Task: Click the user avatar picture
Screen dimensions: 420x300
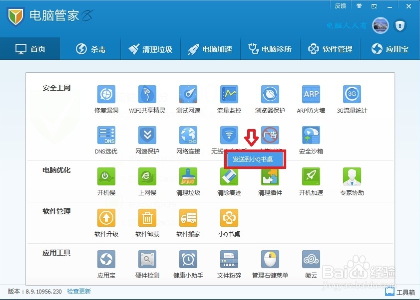Action: 381,26
